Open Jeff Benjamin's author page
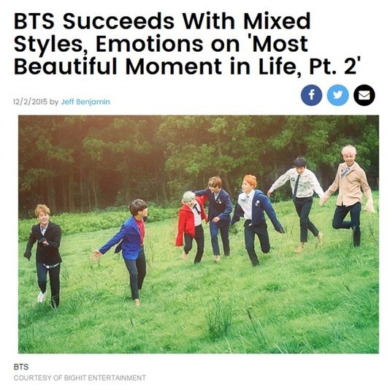Viewport: 387px width, 390px height. pyautogui.click(x=85, y=102)
